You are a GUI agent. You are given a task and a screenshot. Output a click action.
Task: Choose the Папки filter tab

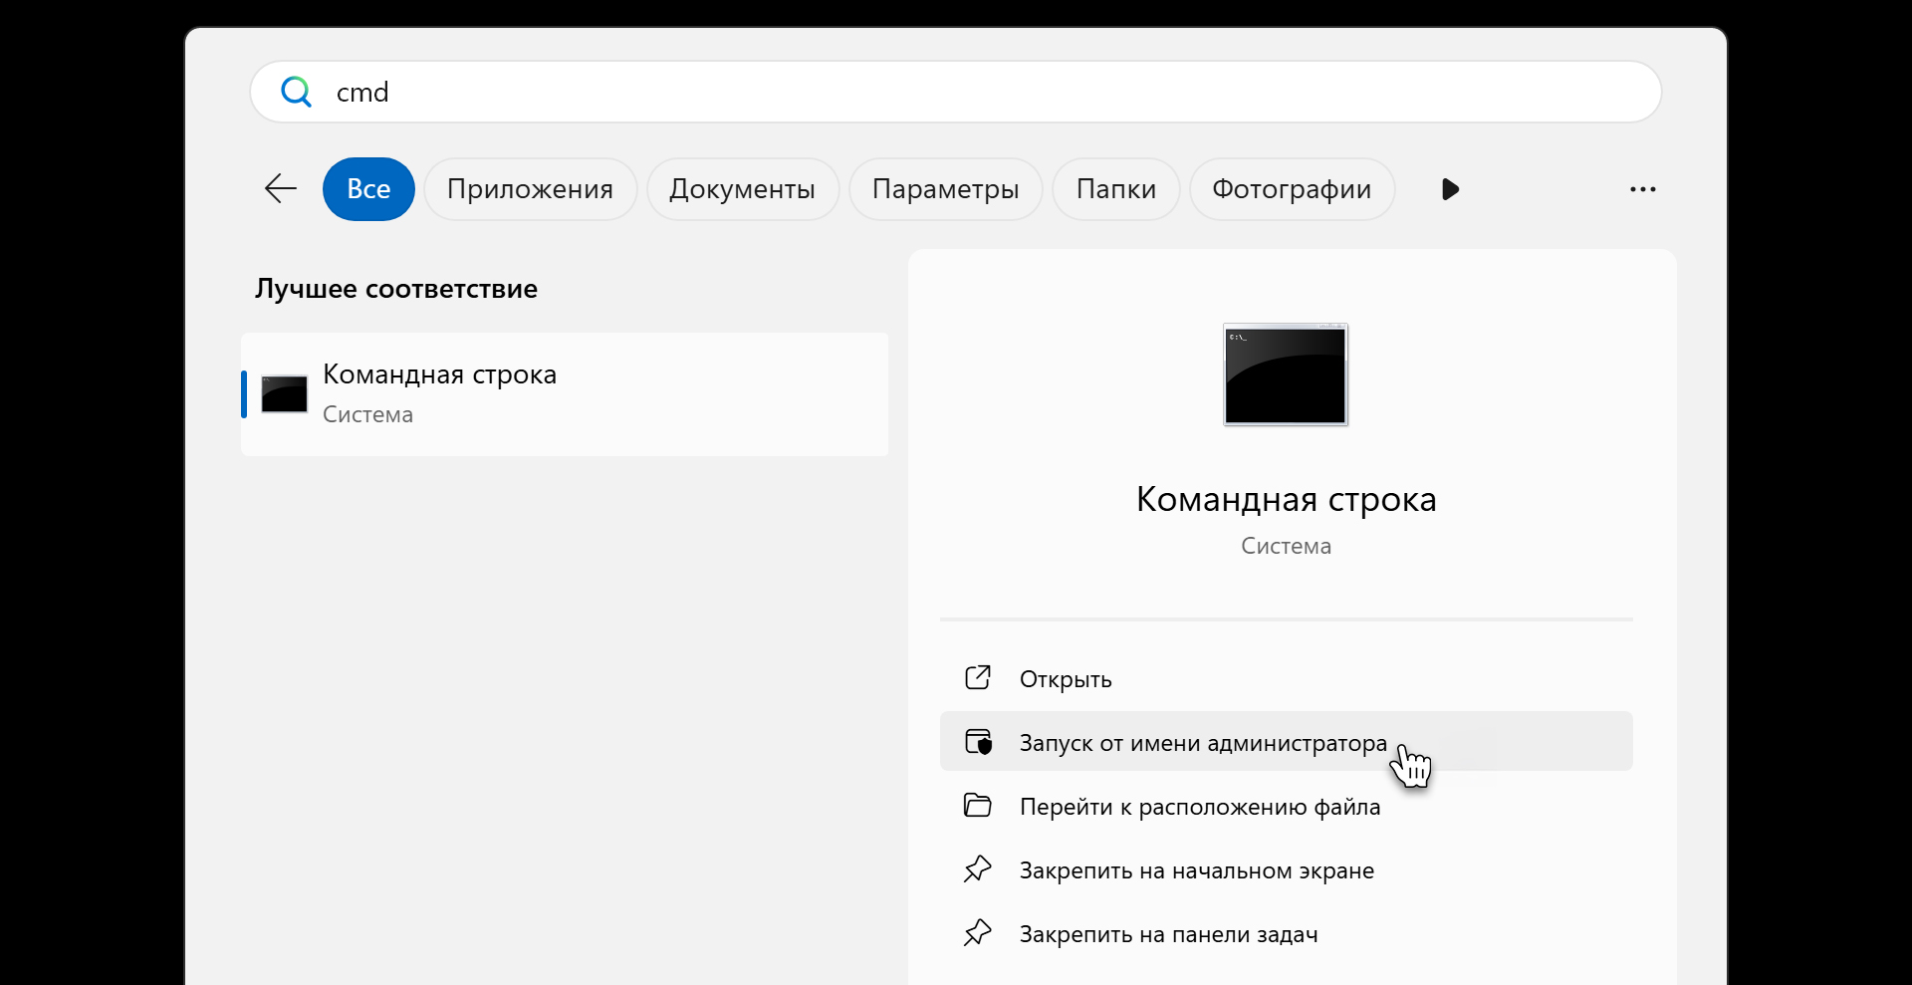tap(1115, 189)
